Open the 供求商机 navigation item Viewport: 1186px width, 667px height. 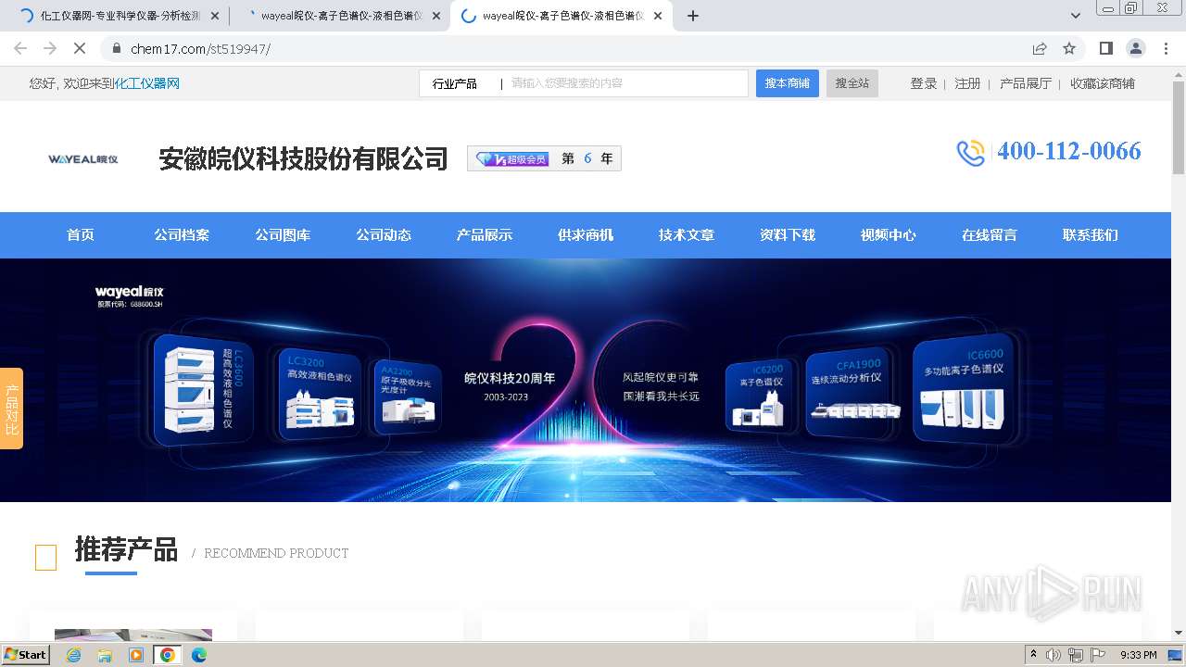click(586, 235)
